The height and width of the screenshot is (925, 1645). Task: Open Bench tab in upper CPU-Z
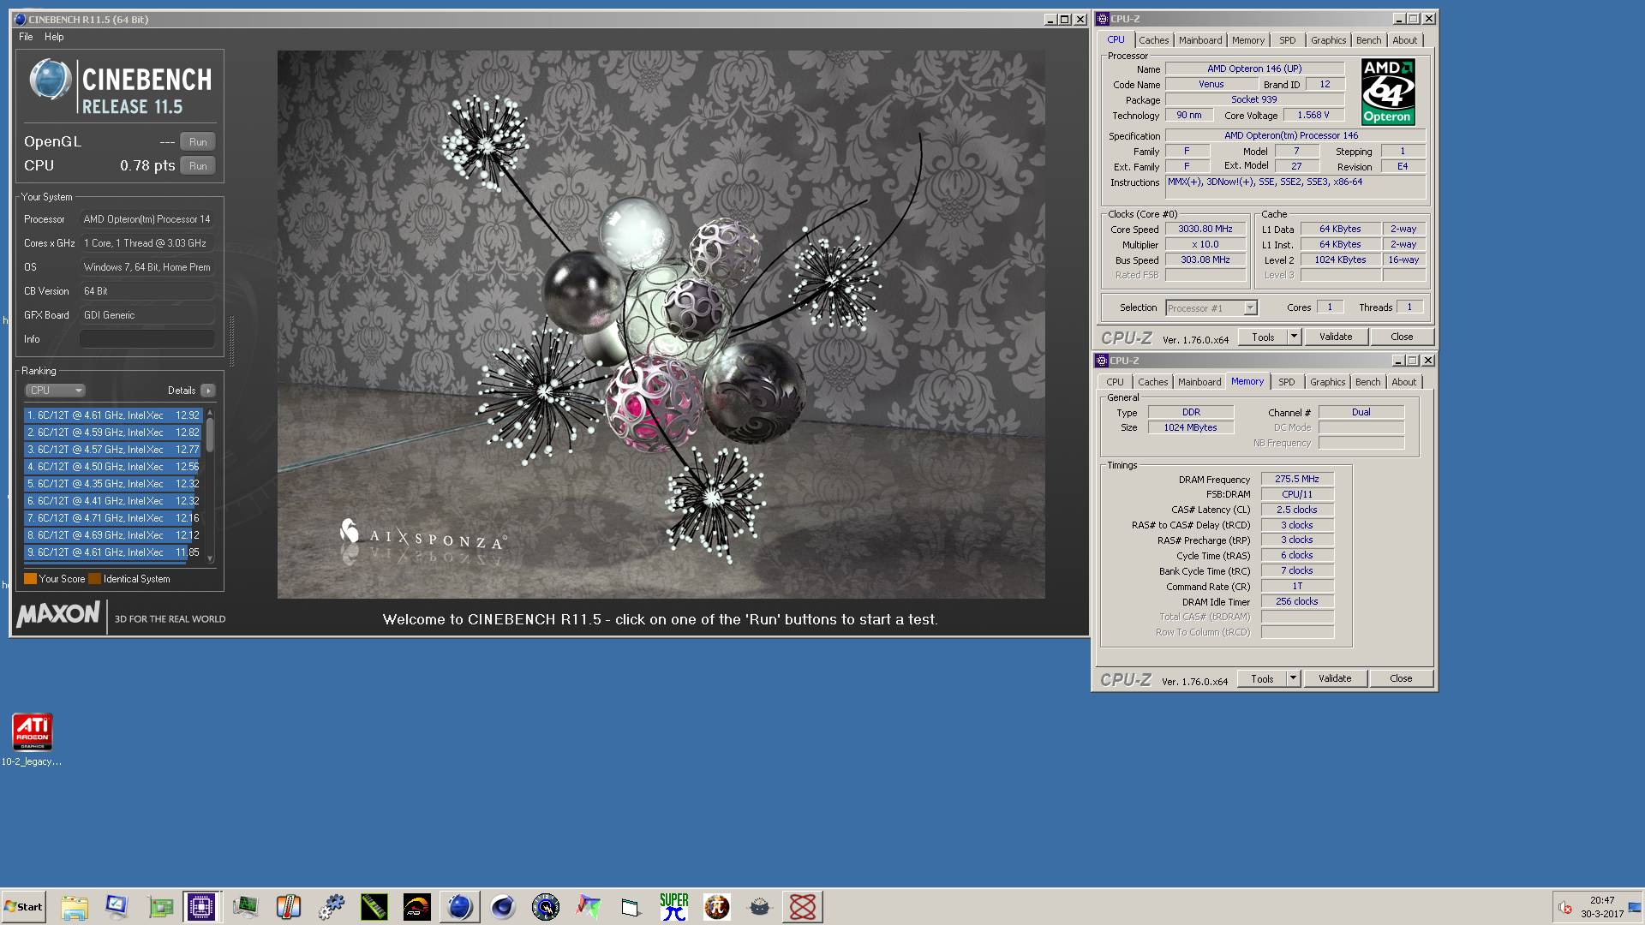tap(1368, 40)
